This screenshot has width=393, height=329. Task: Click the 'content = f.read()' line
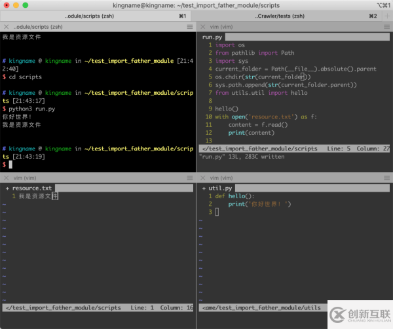click(x=258, y=125)
